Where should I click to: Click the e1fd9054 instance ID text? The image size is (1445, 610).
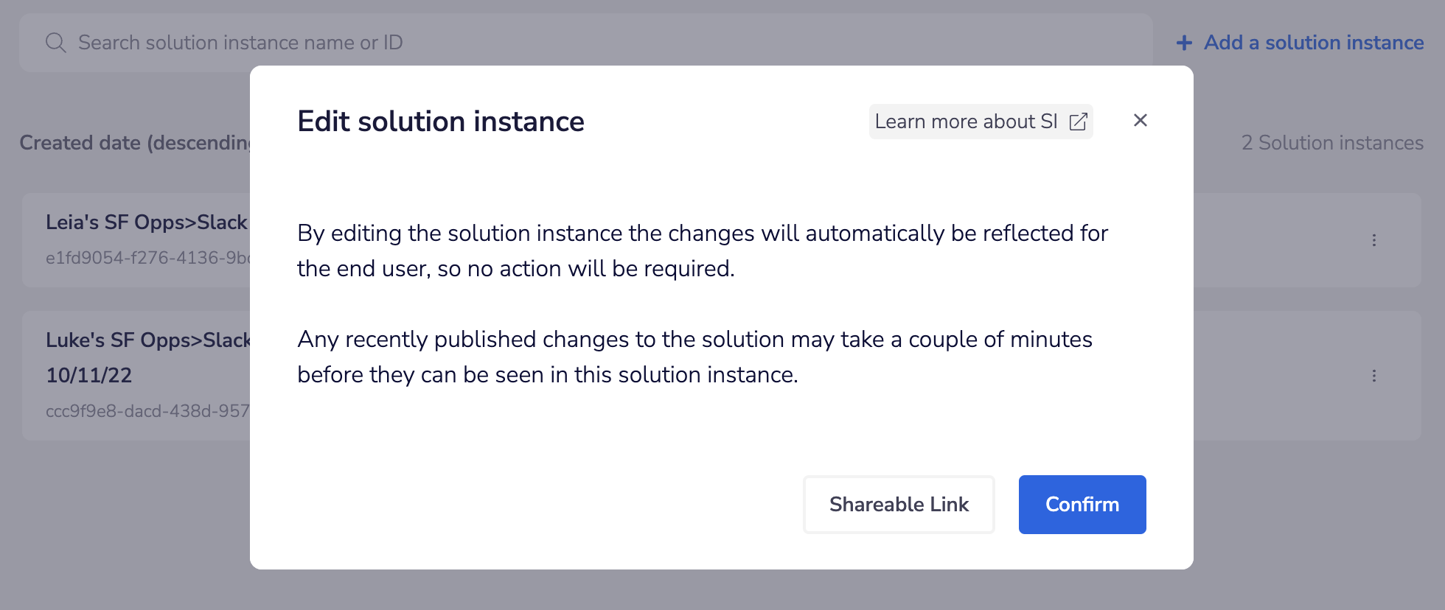click(x=147, y=258)
